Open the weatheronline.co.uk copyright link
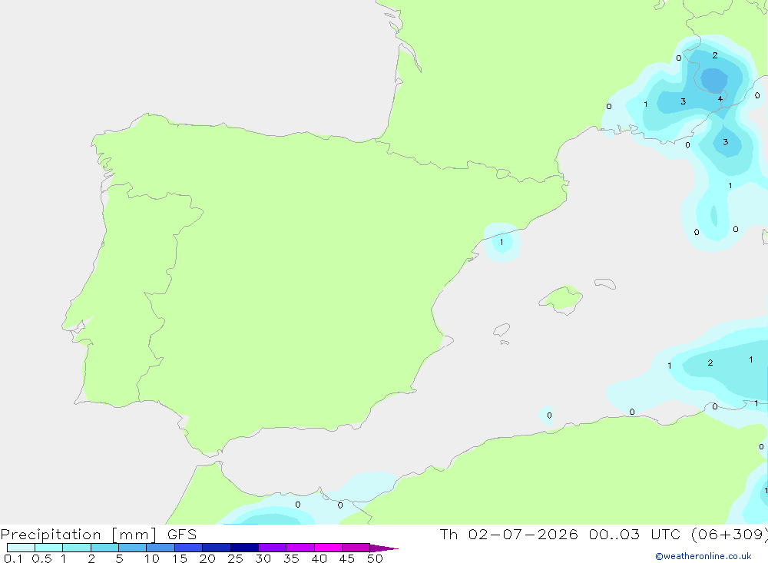The image size is (768, 563). [703, 556]
